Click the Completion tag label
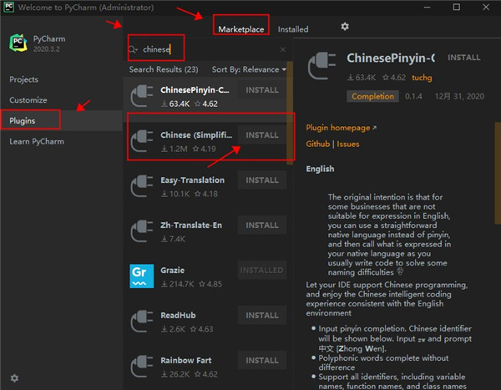 pyautogui.click(x=372, y=96)
